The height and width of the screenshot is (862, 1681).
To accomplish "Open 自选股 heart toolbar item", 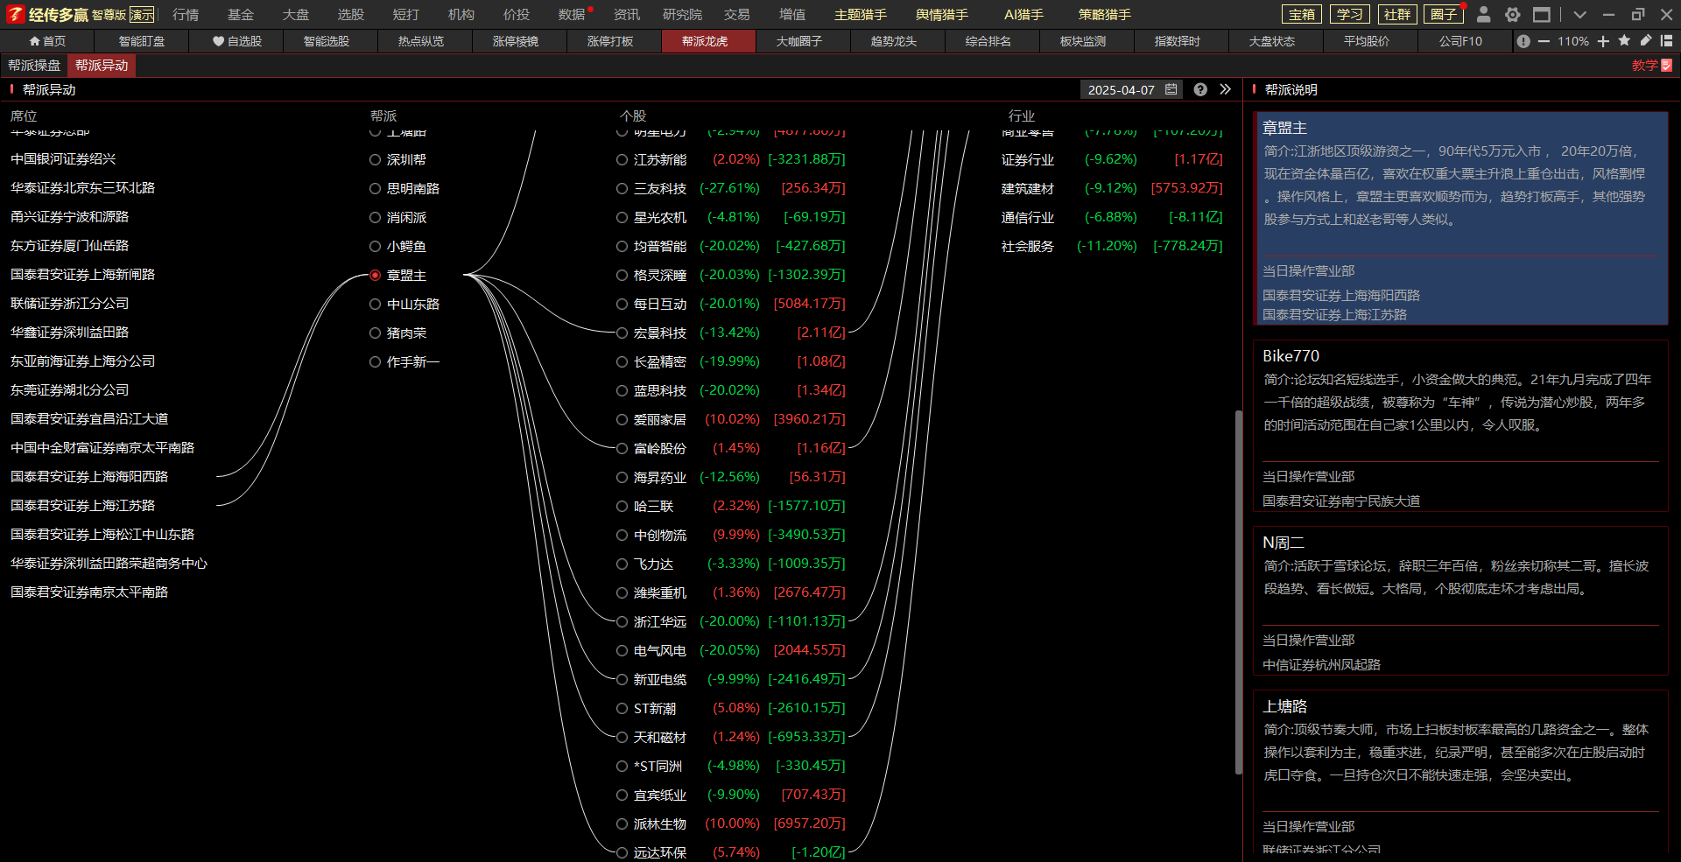I will 237,41.
